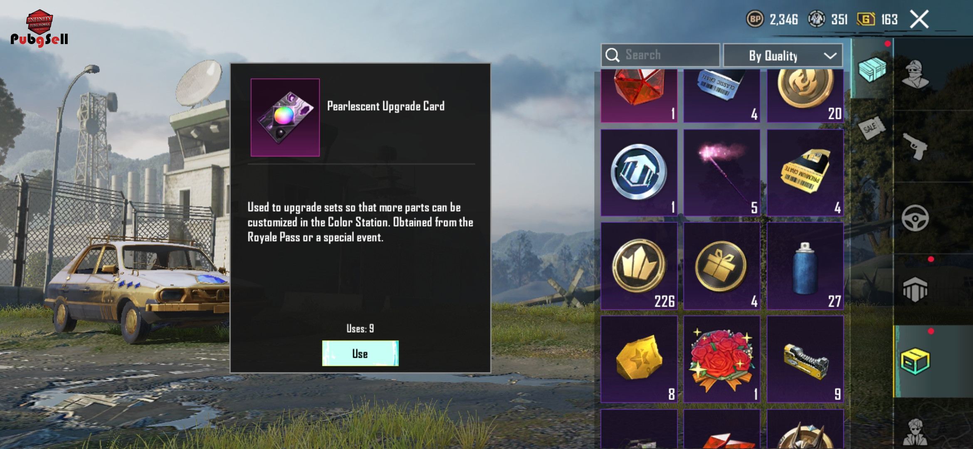Viewport: 973px width, 449px height.
Task: Open the pistol weapons tab in sidebar
Action: pos(915,146)
